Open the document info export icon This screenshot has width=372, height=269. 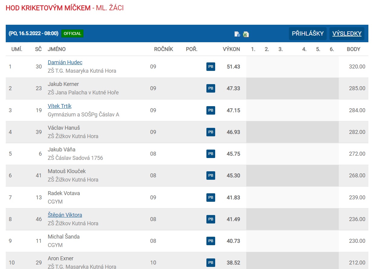tap(237, 34)
